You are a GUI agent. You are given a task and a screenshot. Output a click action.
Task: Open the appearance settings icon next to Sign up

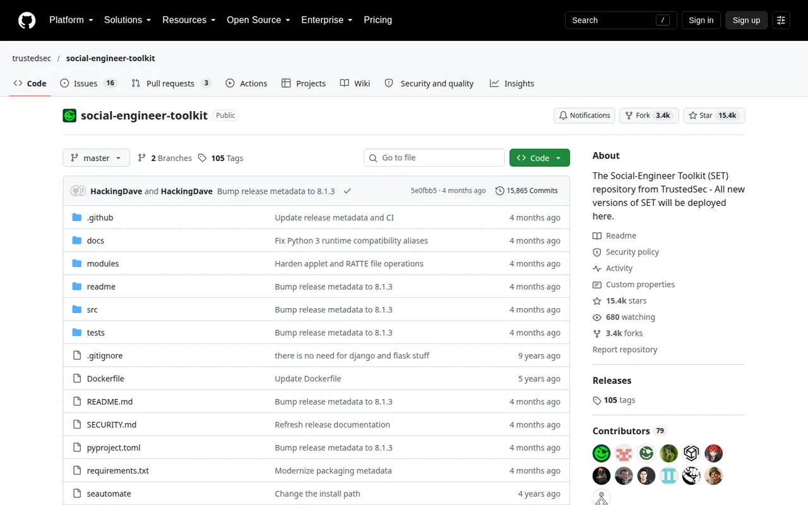click(x=781, y=20)
